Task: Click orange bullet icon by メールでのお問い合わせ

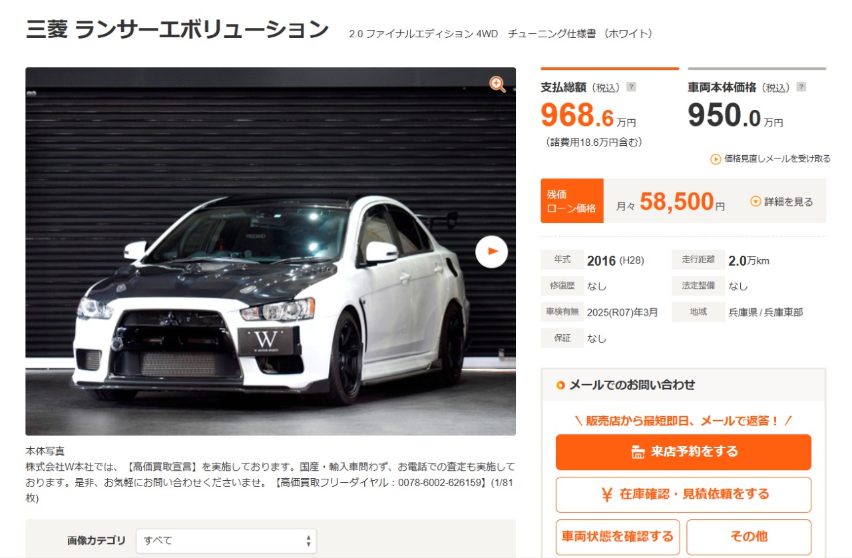Action: [x=560, y=386]
